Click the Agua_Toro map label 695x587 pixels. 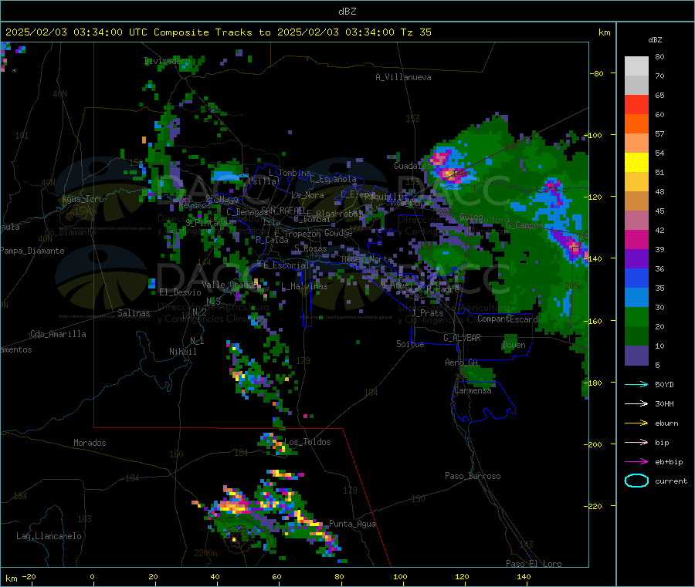(x=83, y=199)
